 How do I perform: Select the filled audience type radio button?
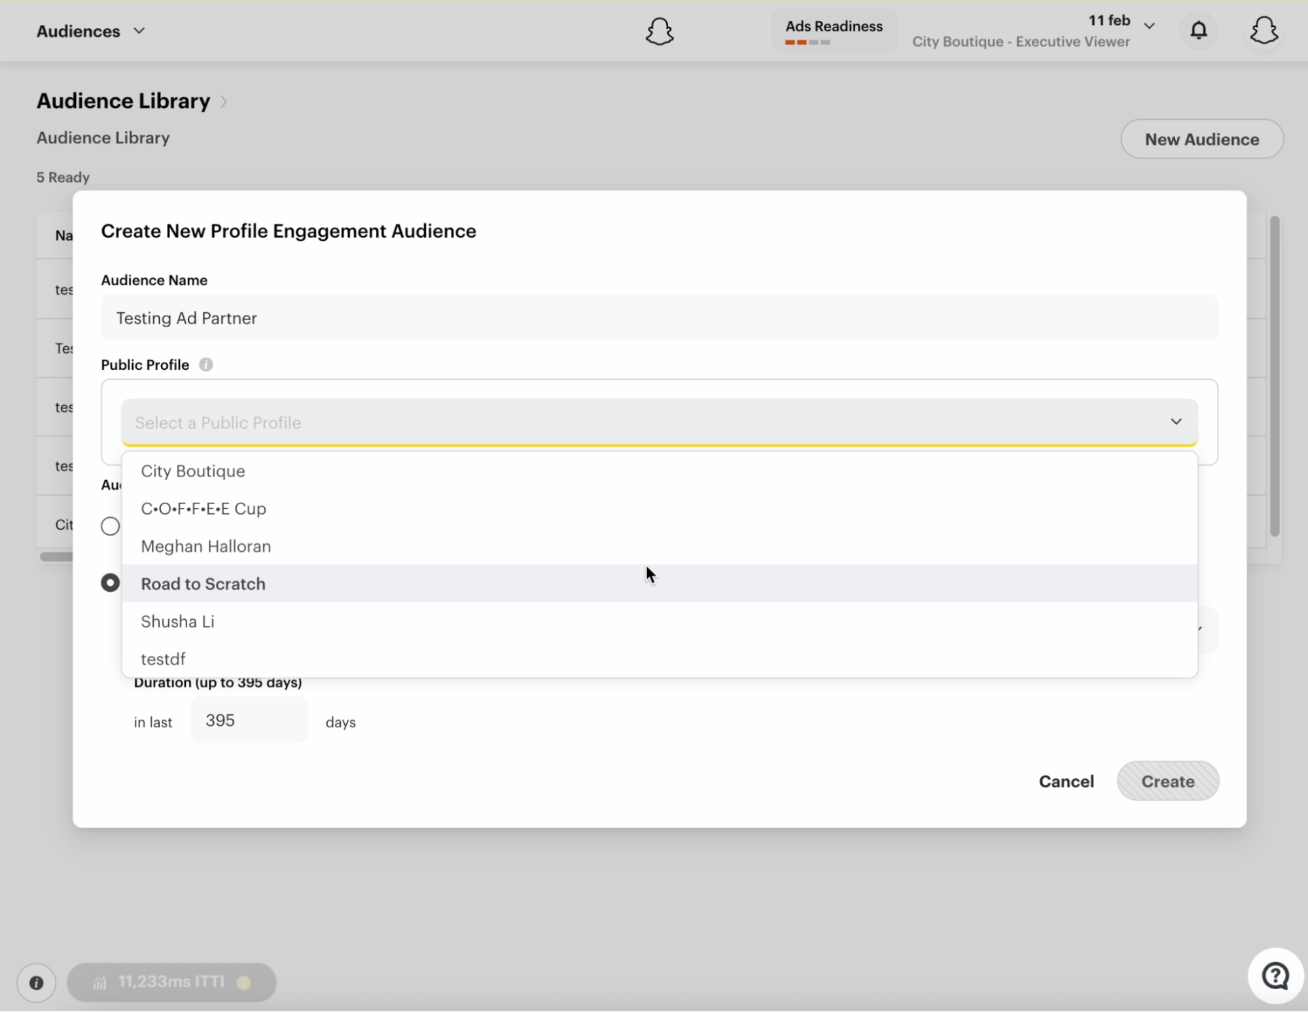[110, 583]
